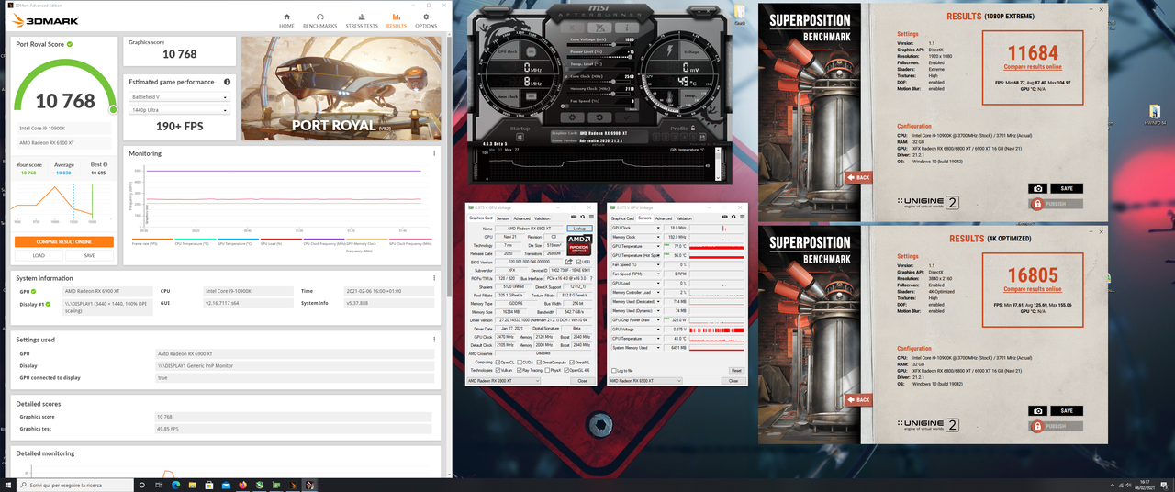Image resolution: width=1175 pixels, height=492 pixels.
Task: Click the Bus Interface question mark in GPU-Z
Action: tap(591, 278)
